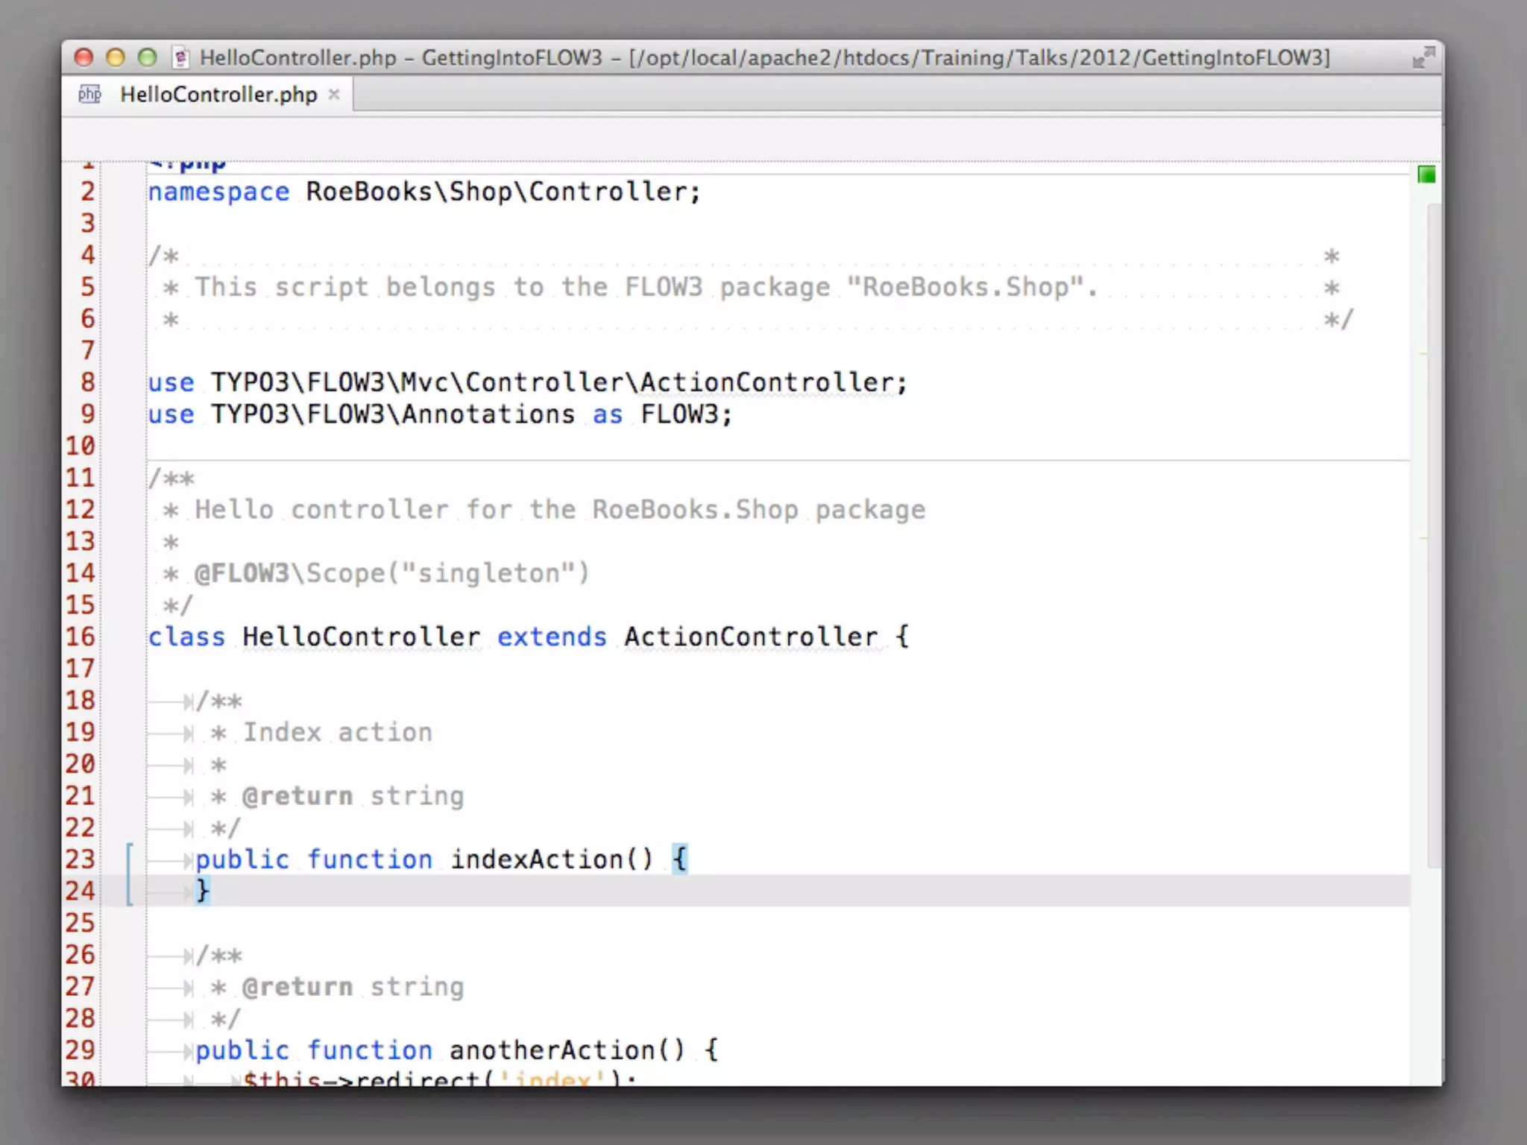Click the PHP file icon in tab
Screen dimensions: 1527x1145
coord(90,94)
